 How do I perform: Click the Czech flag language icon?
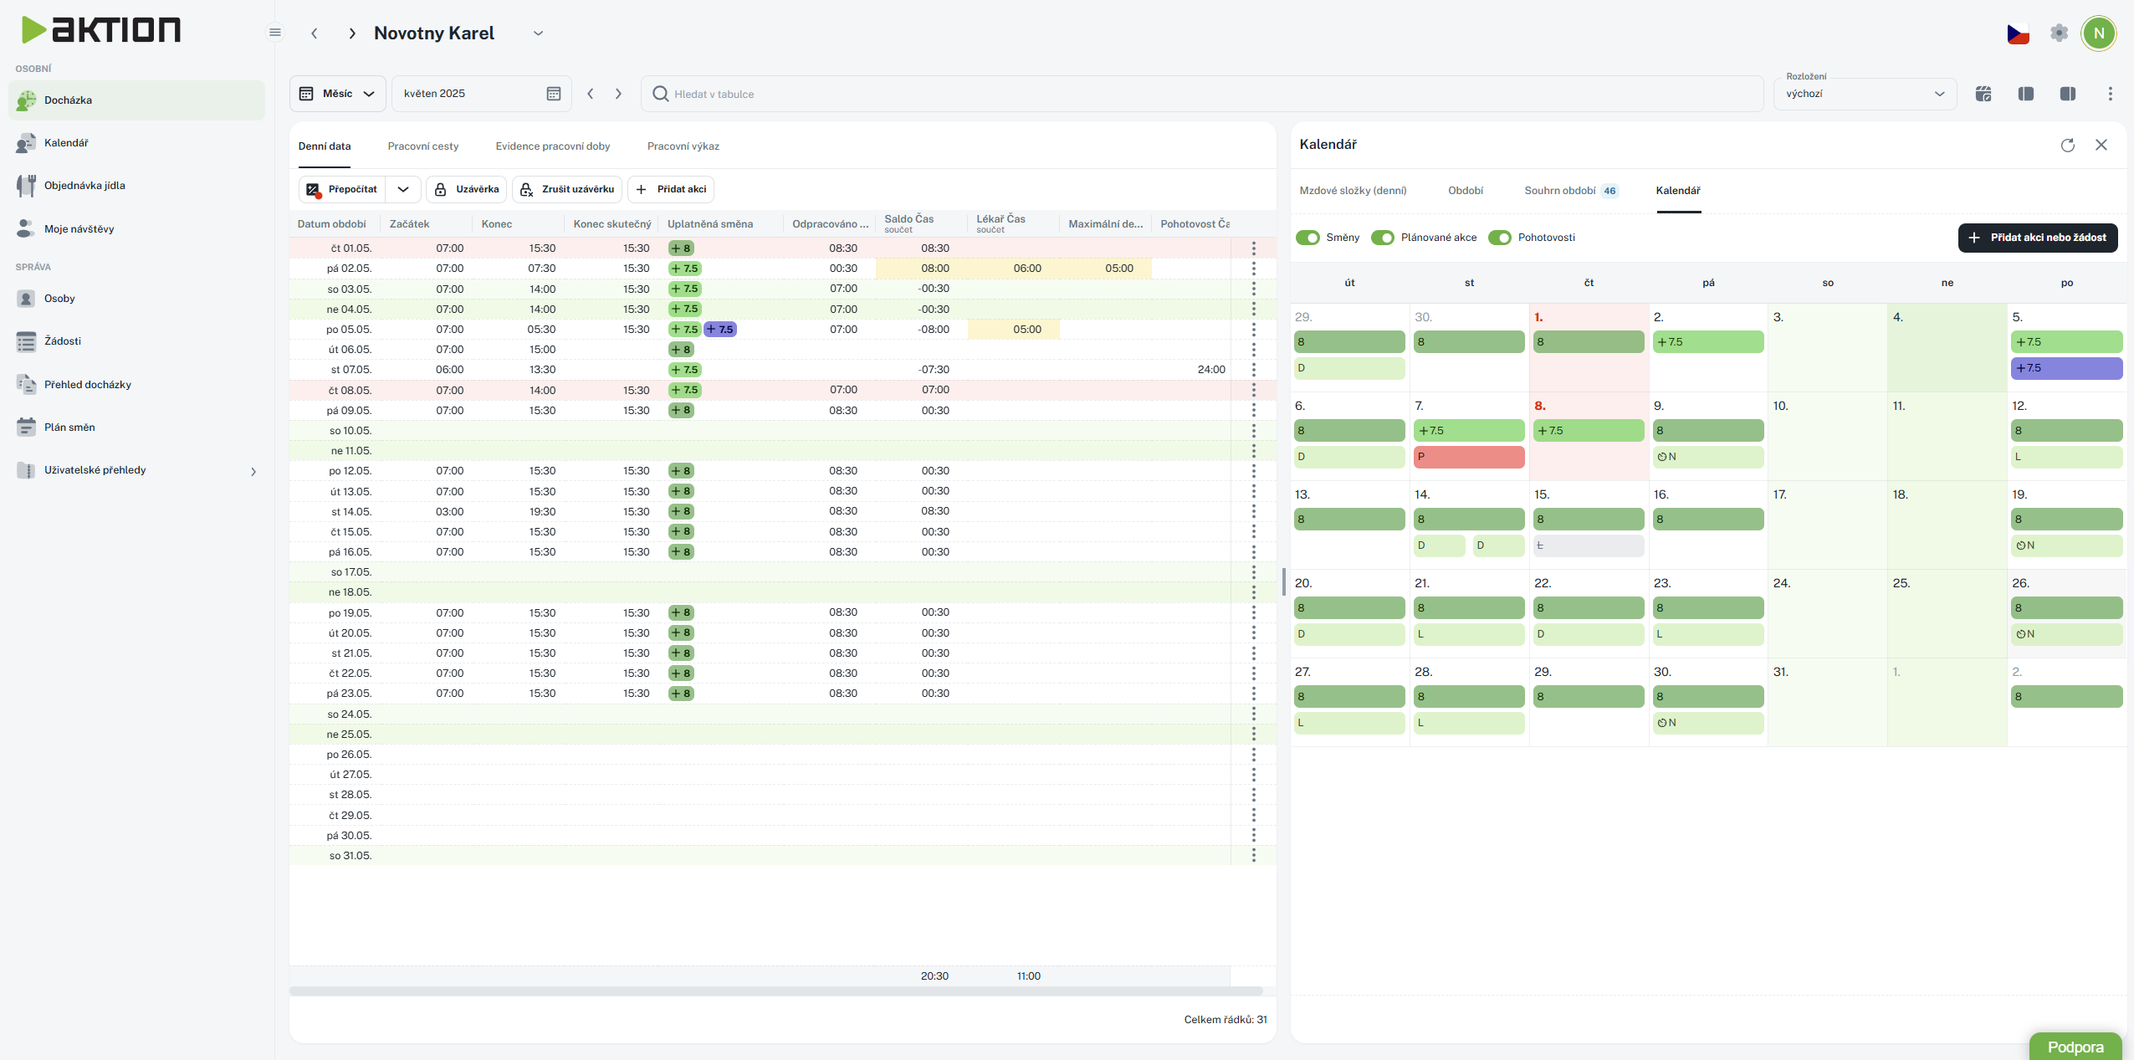pyautogui.click(x=2018, y=34)
